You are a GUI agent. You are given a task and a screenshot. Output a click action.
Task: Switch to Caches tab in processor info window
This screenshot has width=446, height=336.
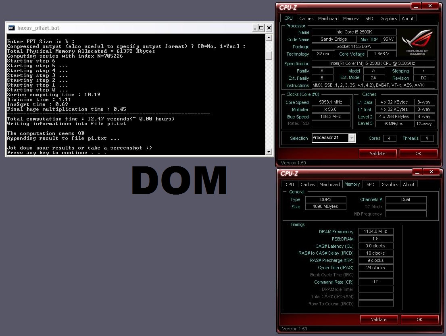pyautogui.click(x=306, y=19)
